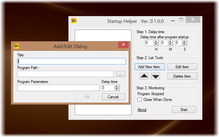The height and width of the screenshot is (137, 219).
Task: Increase the hours (H) delay value
Action: coord(156,42)
